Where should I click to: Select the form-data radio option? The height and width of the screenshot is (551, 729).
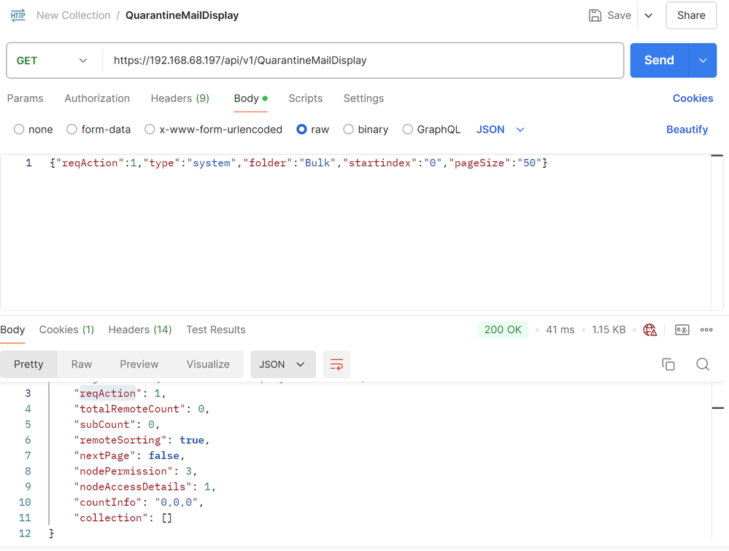coord(72,130)
